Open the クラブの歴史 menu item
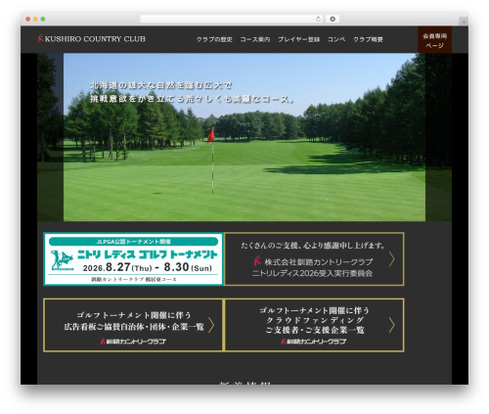This screenshot has height=414, width=489. click(x=214, y=39)
